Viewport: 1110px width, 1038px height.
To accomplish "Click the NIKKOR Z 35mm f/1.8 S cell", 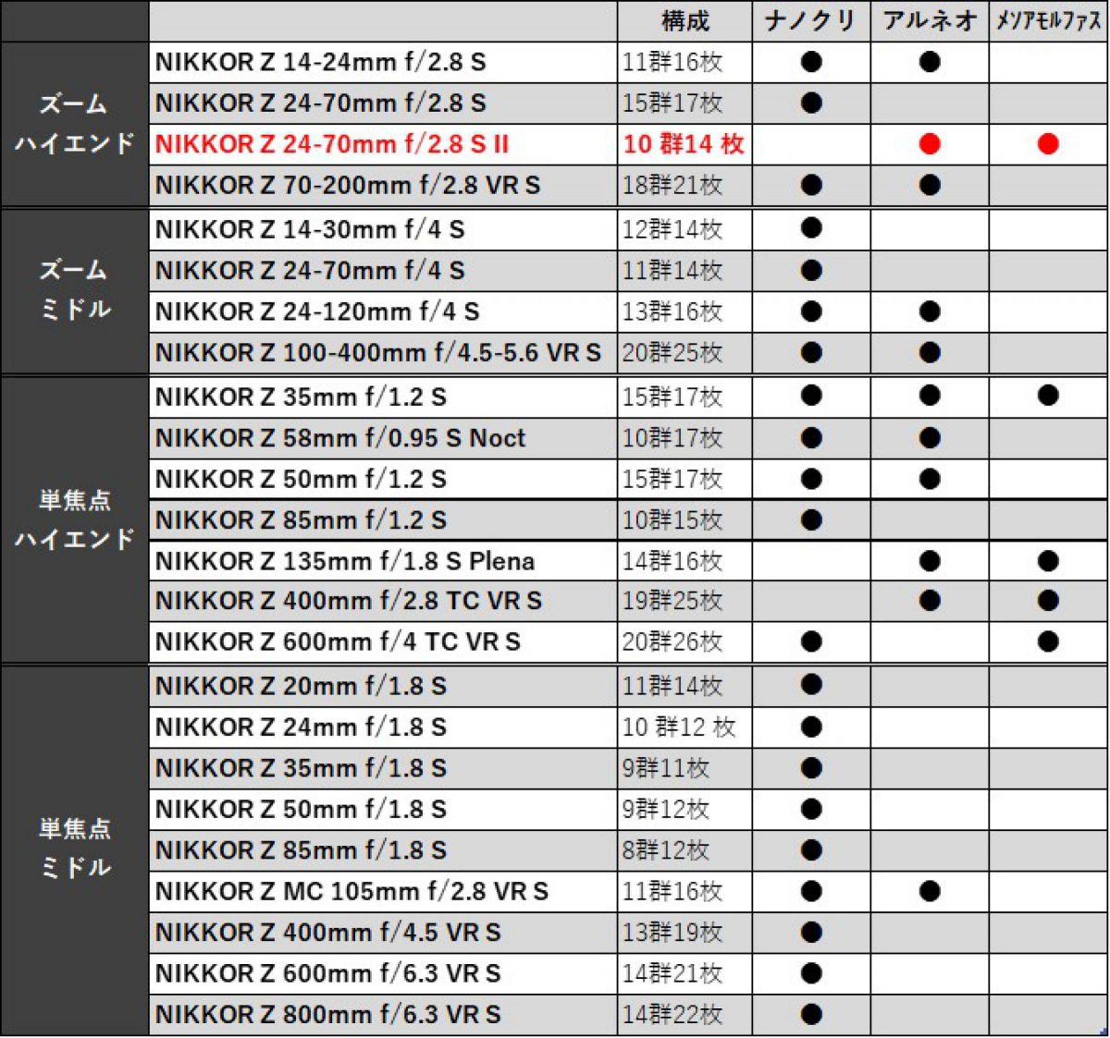I will click(x=383, y=768).
